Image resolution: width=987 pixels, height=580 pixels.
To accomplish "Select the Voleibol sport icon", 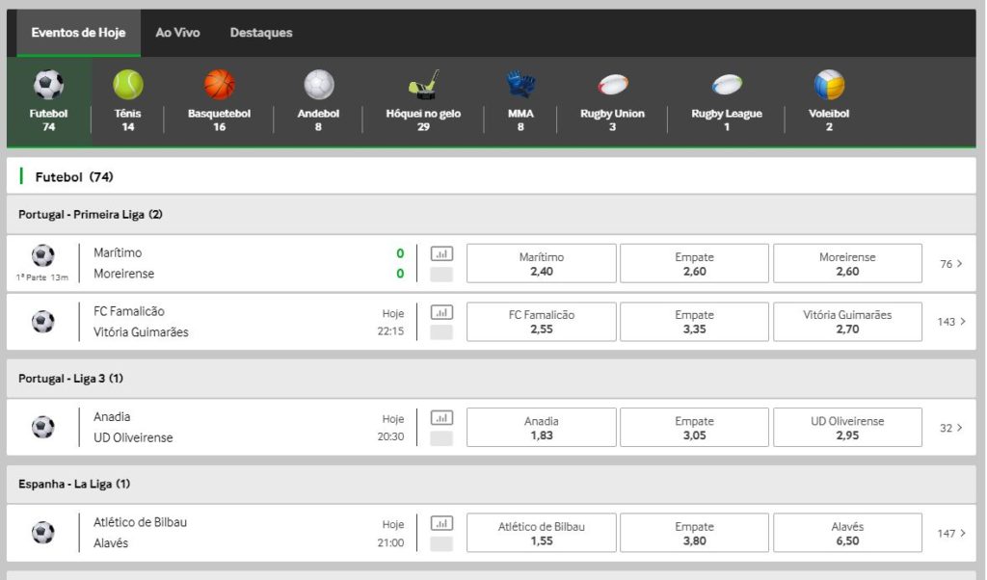I will pyautogui.click(x=829, y=84).
